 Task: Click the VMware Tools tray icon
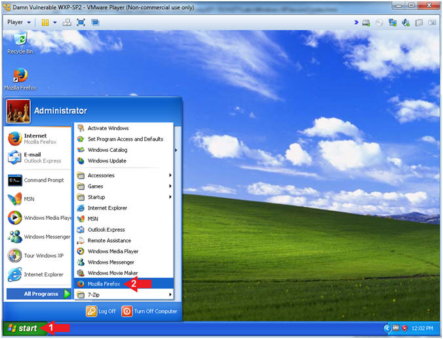[396, 328]
